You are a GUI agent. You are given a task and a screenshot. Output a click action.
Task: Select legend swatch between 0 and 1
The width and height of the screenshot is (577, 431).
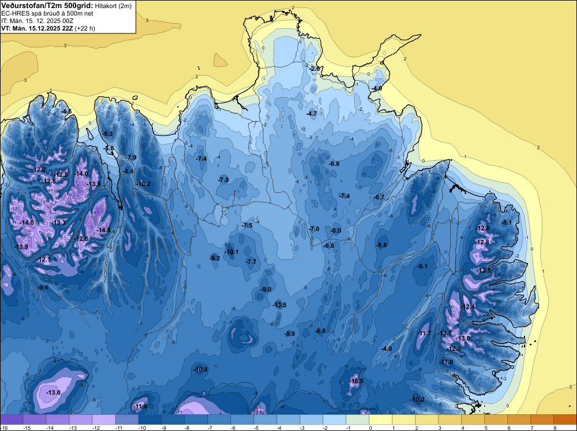(x=381, y=419)
